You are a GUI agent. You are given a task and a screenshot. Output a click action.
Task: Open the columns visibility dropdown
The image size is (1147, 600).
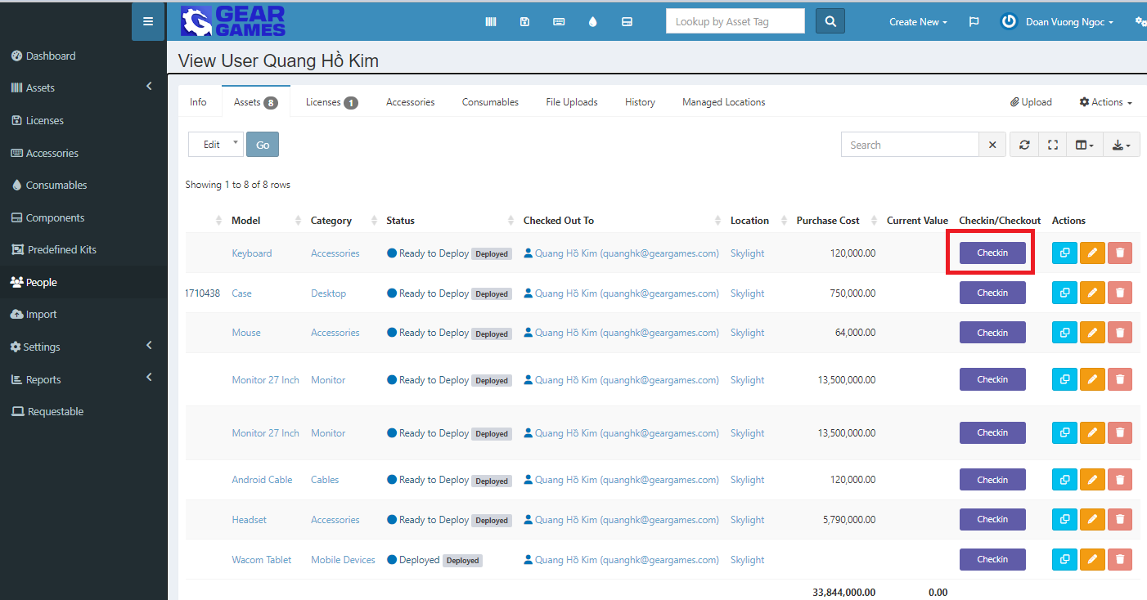(1084, 145)
